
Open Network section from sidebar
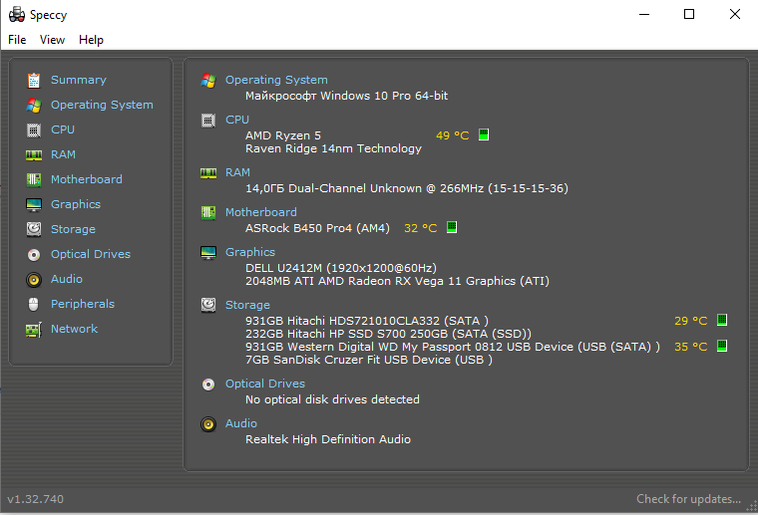point(75,329)
